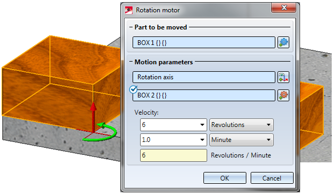Viewport: 336px width, 195px height.
Task: Click the blue gear part selection icon
Action: [x=283, y=42]
